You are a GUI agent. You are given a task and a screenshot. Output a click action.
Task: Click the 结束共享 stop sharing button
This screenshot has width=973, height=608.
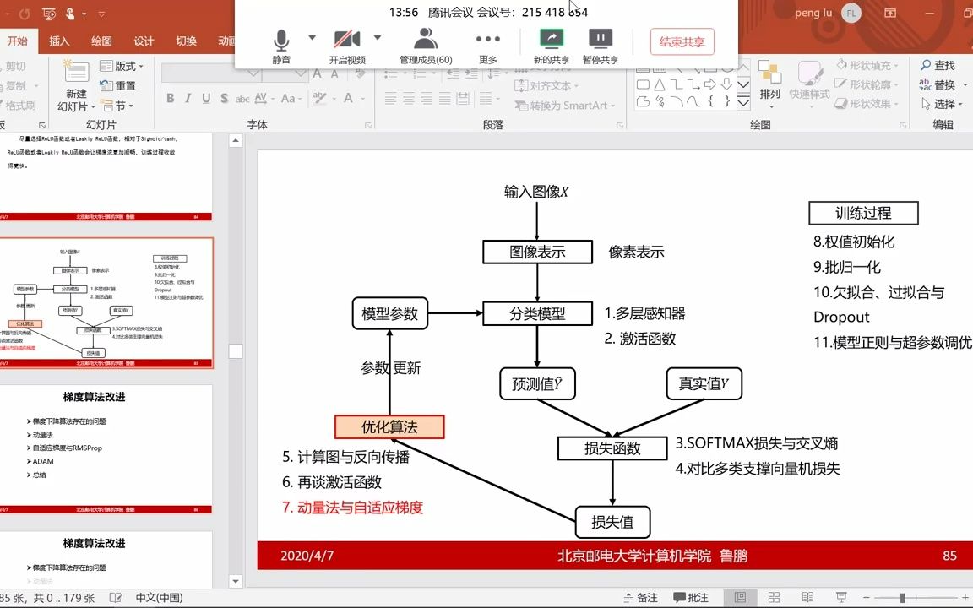click(x=682, y=42)
